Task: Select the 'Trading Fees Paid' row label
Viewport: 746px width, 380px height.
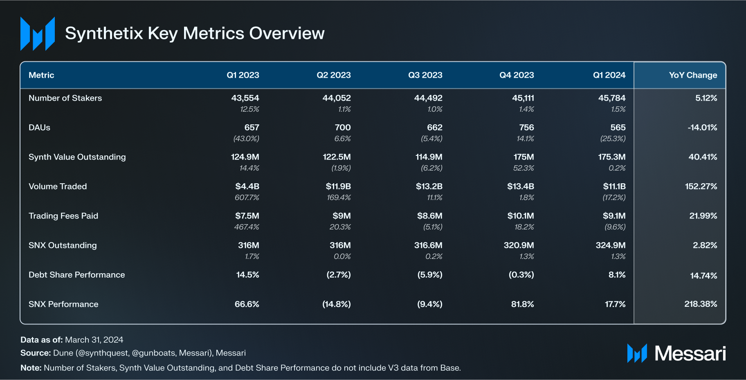Action: 63,216
